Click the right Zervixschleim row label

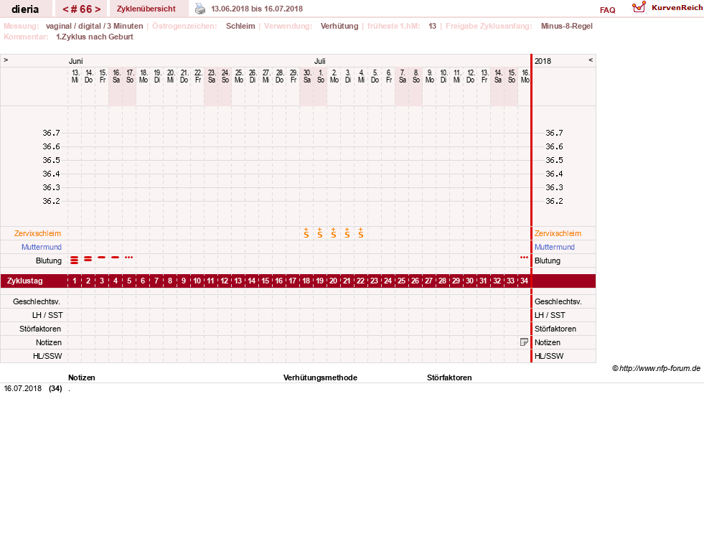pyautogui.click(x=558, y=233)
